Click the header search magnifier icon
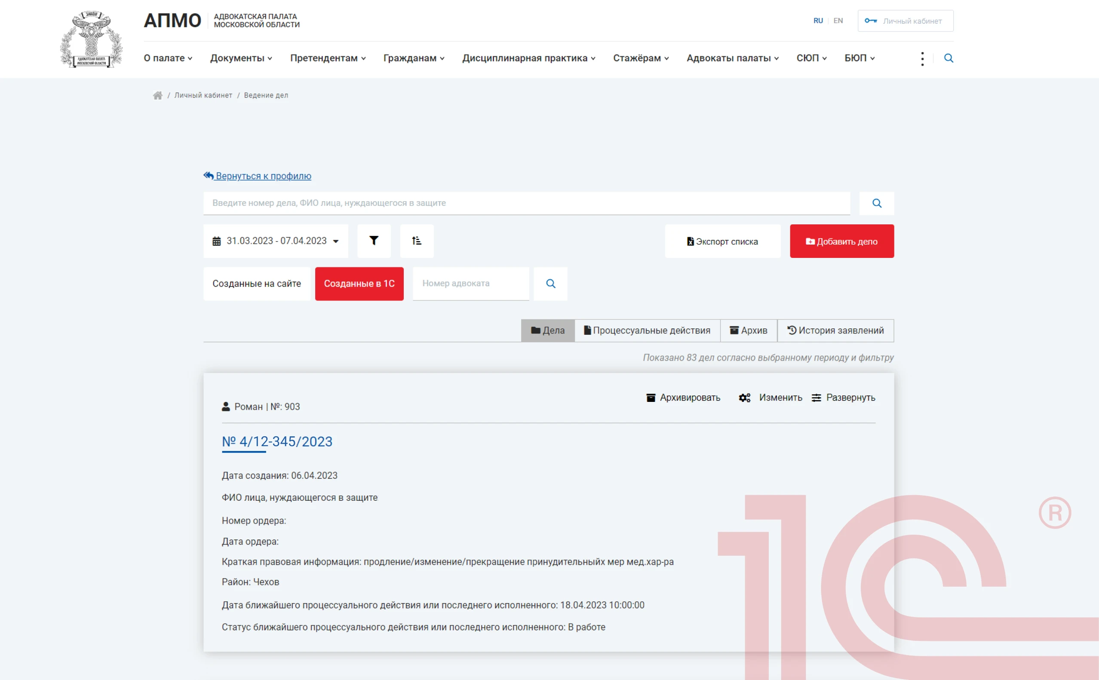The image size is (1099, 680). click(x=949, y=58)
